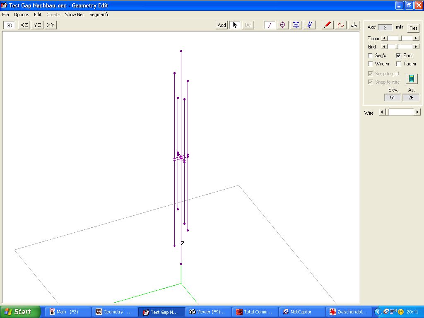Enable Tag-nr display checkbox

(398, 64)
